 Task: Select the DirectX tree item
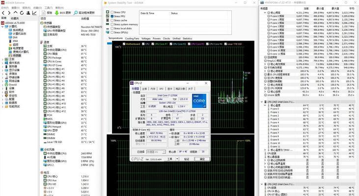coord(11,85)
